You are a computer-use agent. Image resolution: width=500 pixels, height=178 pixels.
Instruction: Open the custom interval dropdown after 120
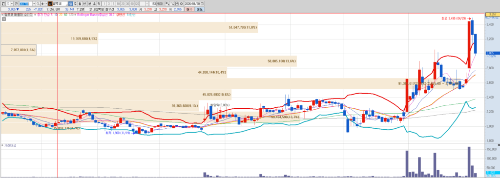pos(147,3)
